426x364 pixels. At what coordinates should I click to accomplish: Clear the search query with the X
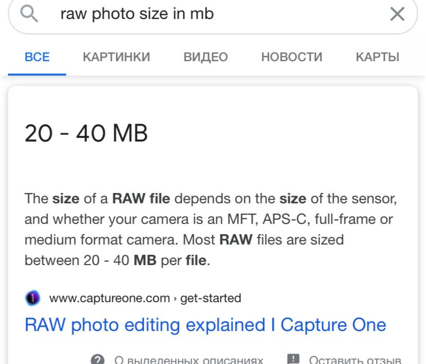(397, 14)
